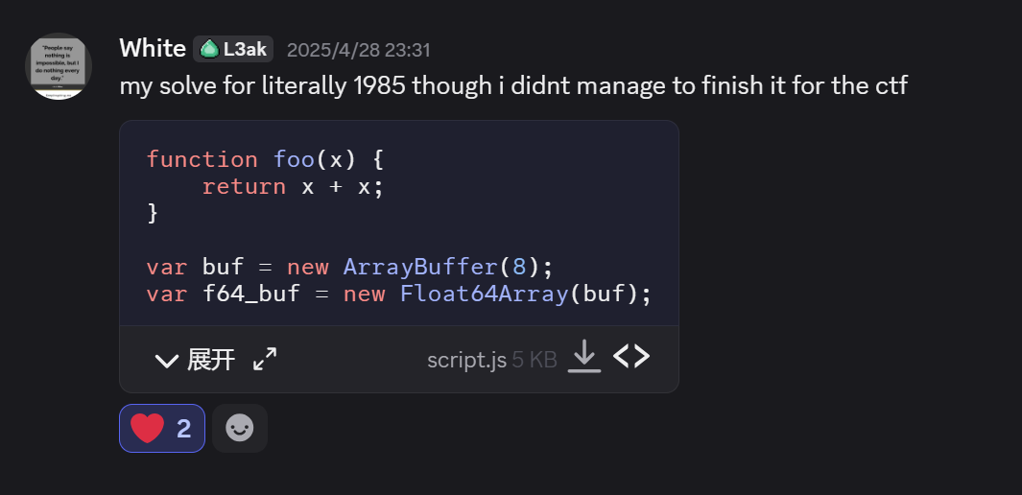This screenshot has height=495, width=1022.
Task: Download the script.js attachment
Action: coord(584,356)
